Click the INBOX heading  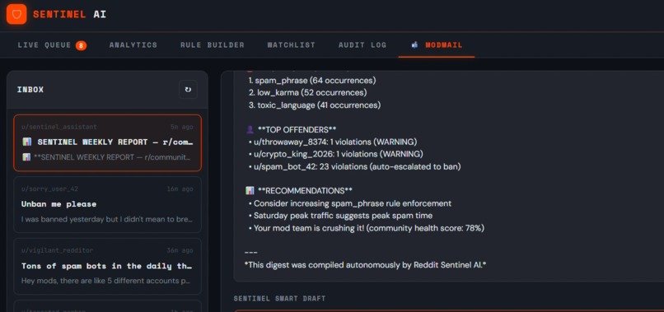coord(30,90)
